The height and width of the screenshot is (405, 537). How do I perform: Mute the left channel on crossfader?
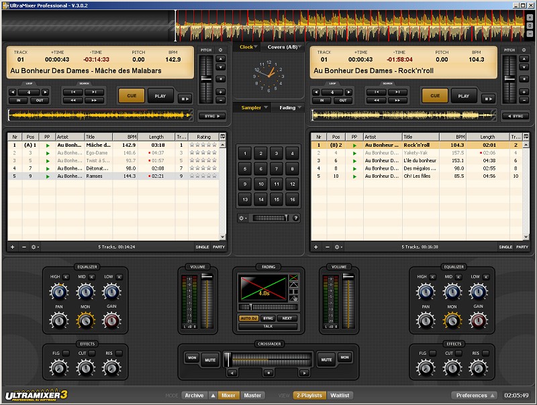(210, 360)
